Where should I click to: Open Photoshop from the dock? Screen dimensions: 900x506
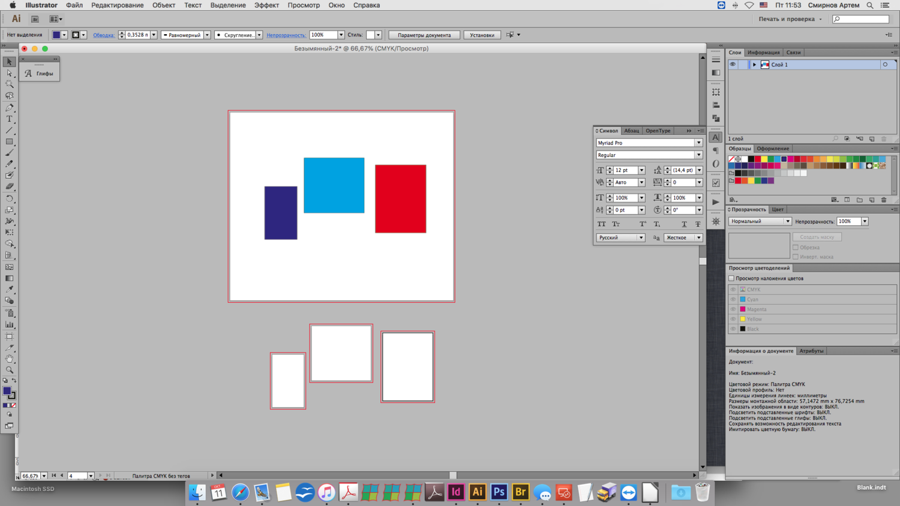pos(499,492)
